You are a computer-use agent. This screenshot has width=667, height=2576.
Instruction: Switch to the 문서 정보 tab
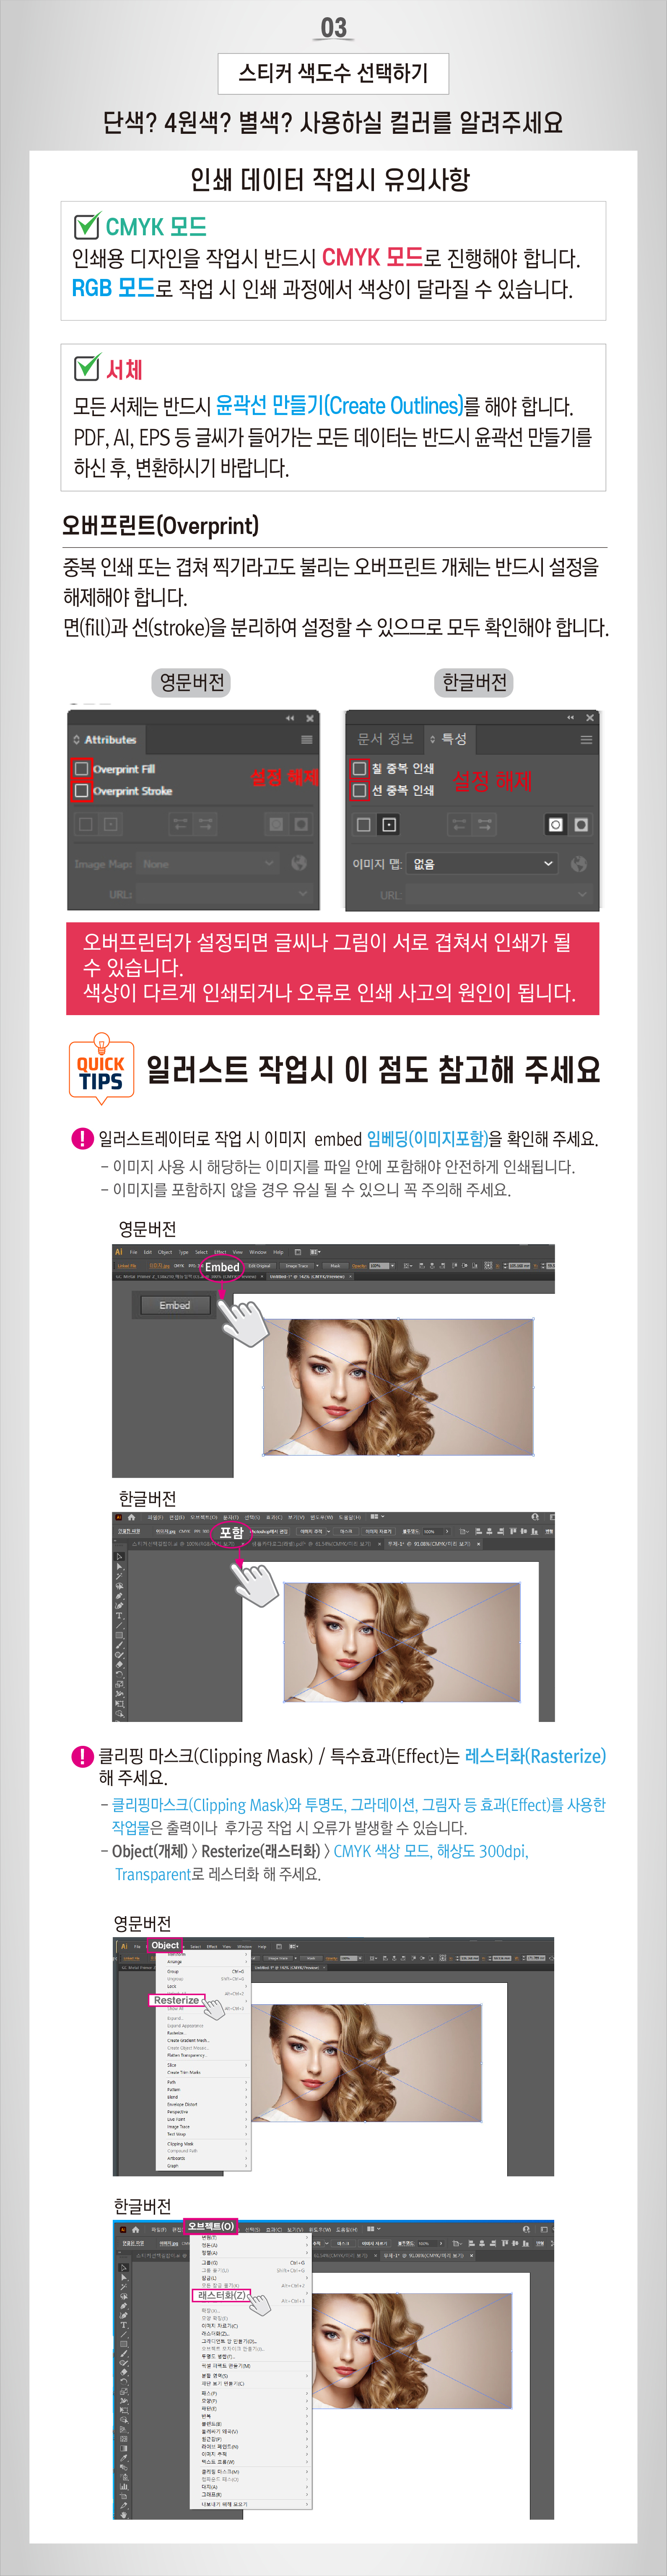[x=385, y=739]
